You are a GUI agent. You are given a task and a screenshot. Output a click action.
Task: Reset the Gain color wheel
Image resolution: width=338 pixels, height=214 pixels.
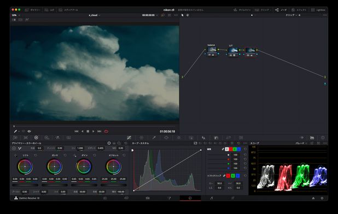pyautogui.click(x=95, y=155)
